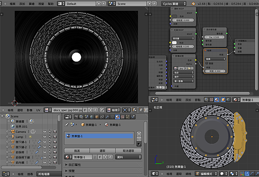Expand the Camera item in outliner
The height and width of the screenshot is (177, 259).
pos(7,131)
